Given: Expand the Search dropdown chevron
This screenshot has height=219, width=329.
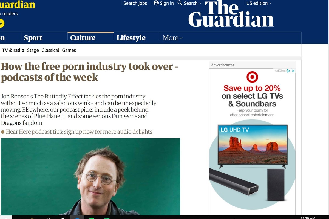Looking at the screenshot, I should click(200, 3).
